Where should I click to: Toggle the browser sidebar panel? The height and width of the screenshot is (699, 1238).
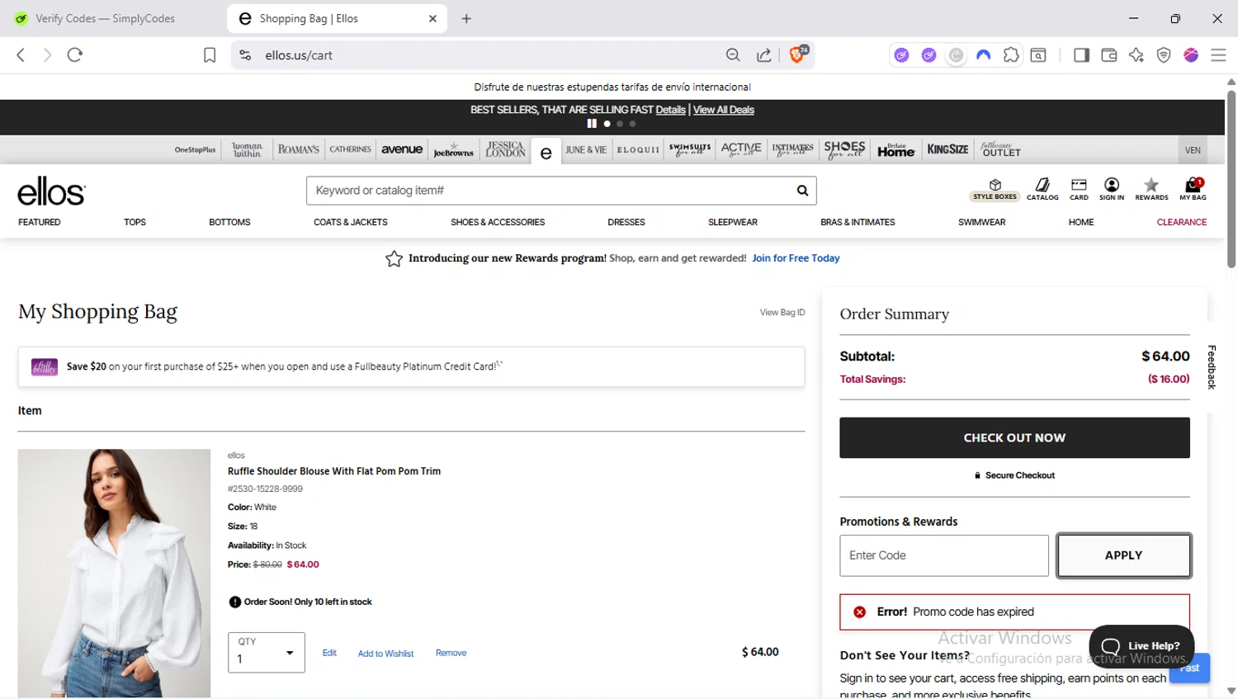coord(1081,55)
